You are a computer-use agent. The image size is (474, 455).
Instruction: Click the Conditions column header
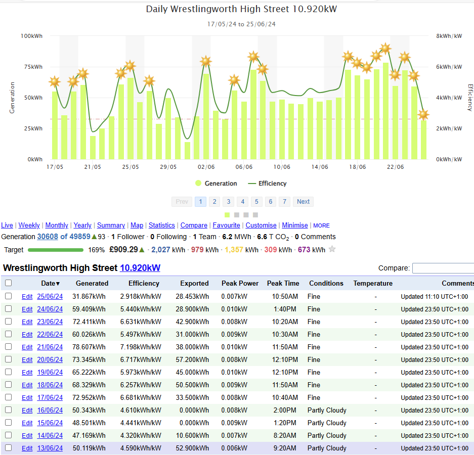point(326,284)
